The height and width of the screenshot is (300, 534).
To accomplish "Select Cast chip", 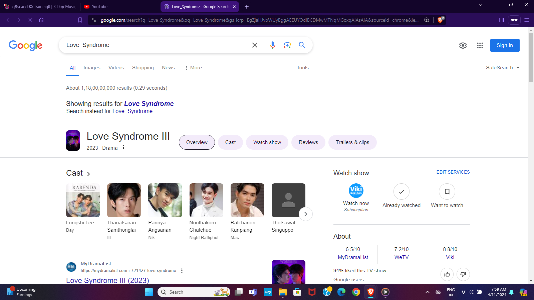I will coord(230,142).
